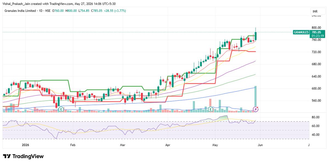Click the L754.85 low value
Viewport: 329px width, 164px height.
tap(84, 11)
